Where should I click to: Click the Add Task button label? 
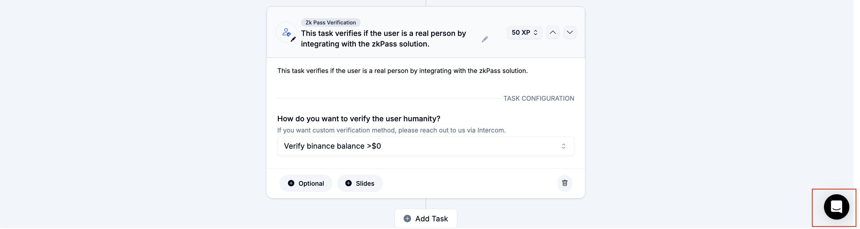431,219
